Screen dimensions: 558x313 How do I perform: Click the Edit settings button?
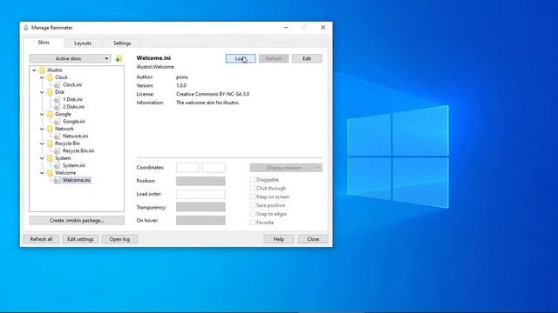(80, 239)
